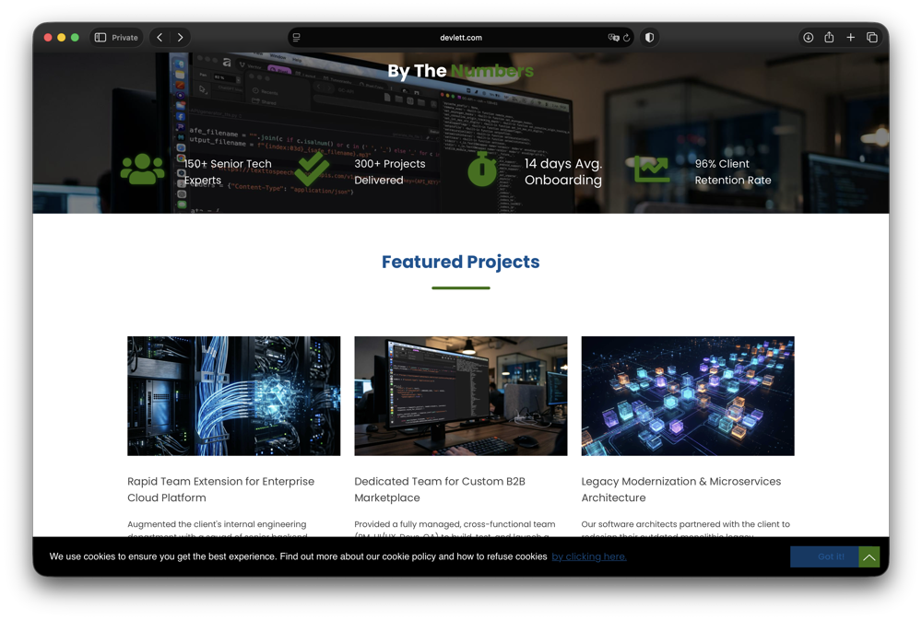Image resolution: width=922 pixels, height=620 pixels.
Task: Click 'Provided a fully managed, cross-functional team' text
Action: [x=455, y=523]
